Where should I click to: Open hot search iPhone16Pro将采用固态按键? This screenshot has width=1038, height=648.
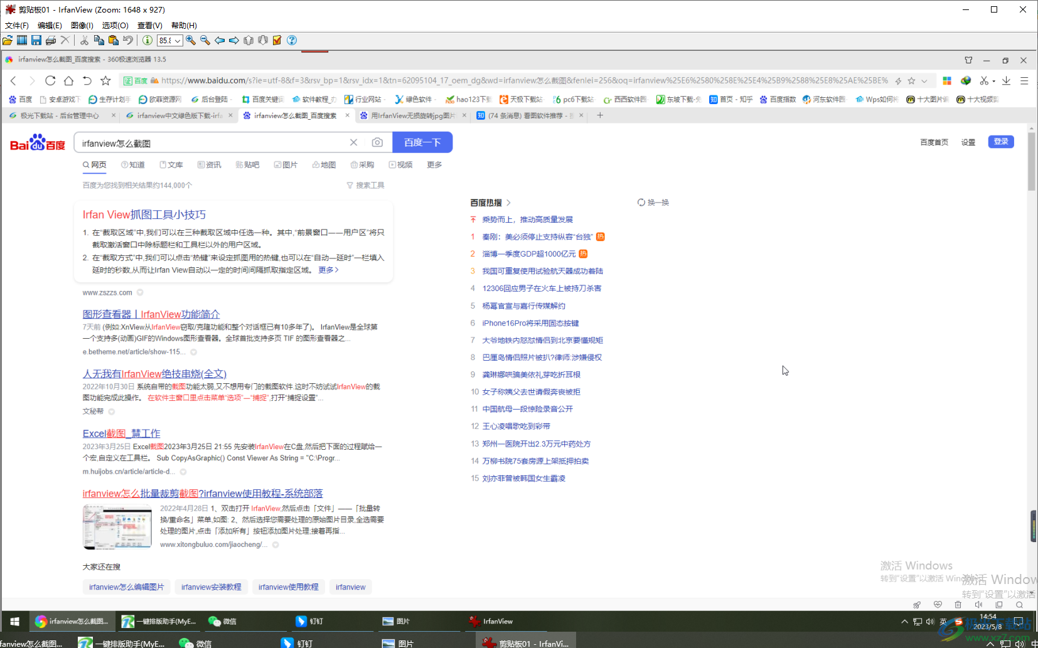pyautogui.click(x=530, y=323)
